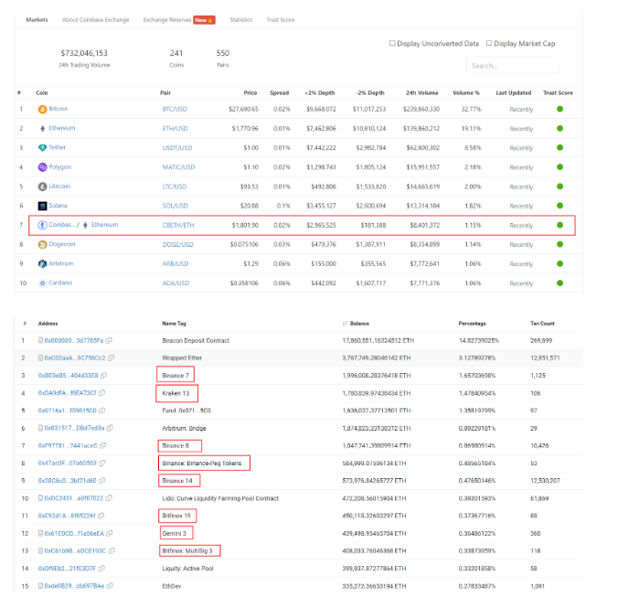Screen dimensions: 618x608
Task: Click the 12,951,571 transaction count
Action: tap(545, 358)
